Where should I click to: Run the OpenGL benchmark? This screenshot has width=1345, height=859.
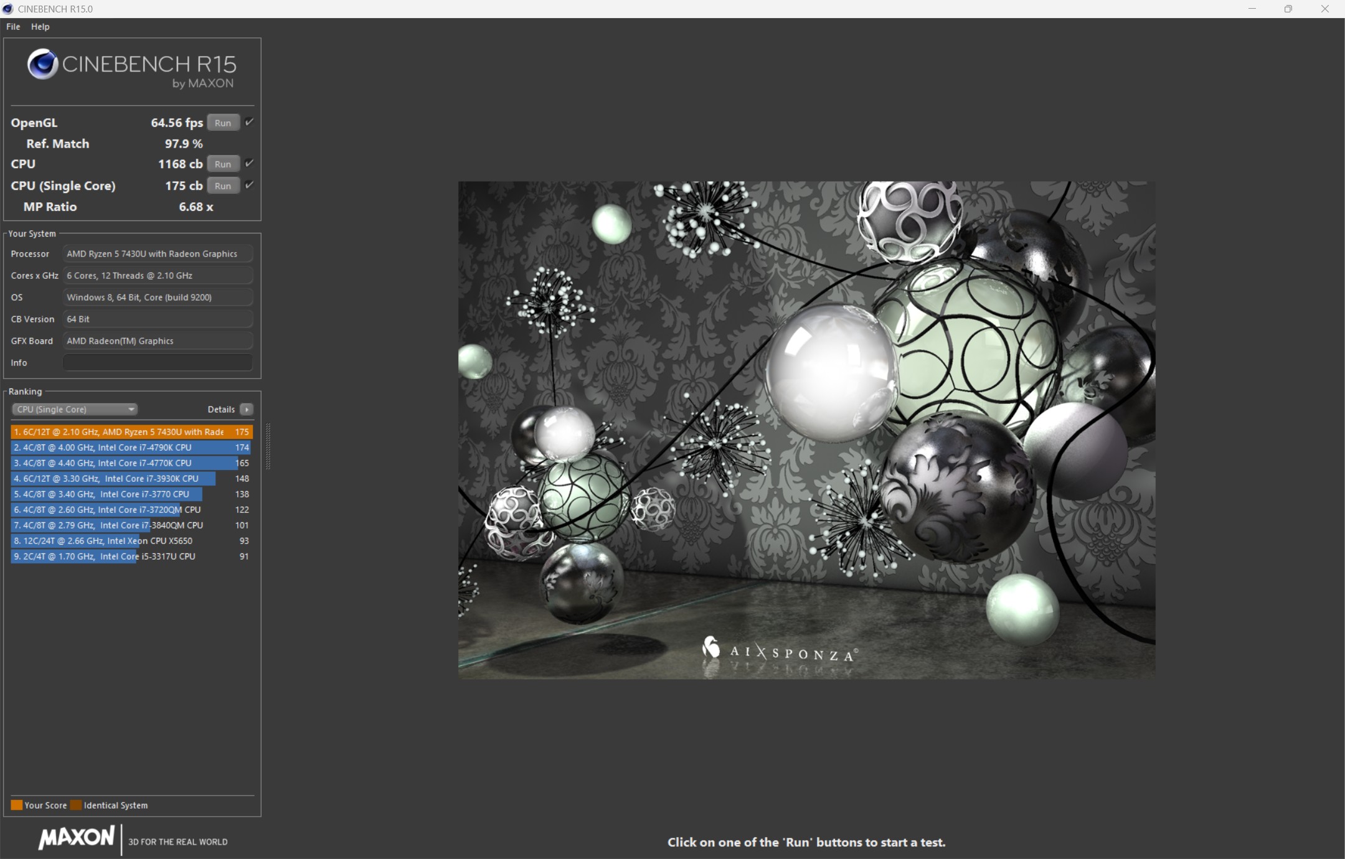pyautogui.click(x=223, y=123)
